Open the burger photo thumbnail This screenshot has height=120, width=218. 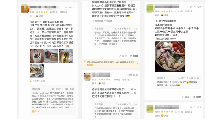tap(66, 56)
